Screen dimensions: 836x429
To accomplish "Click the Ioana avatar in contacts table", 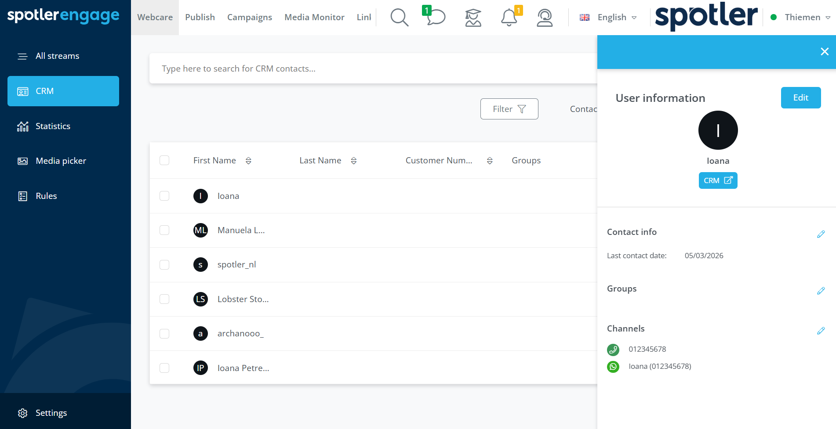I will tap(200, 196).
